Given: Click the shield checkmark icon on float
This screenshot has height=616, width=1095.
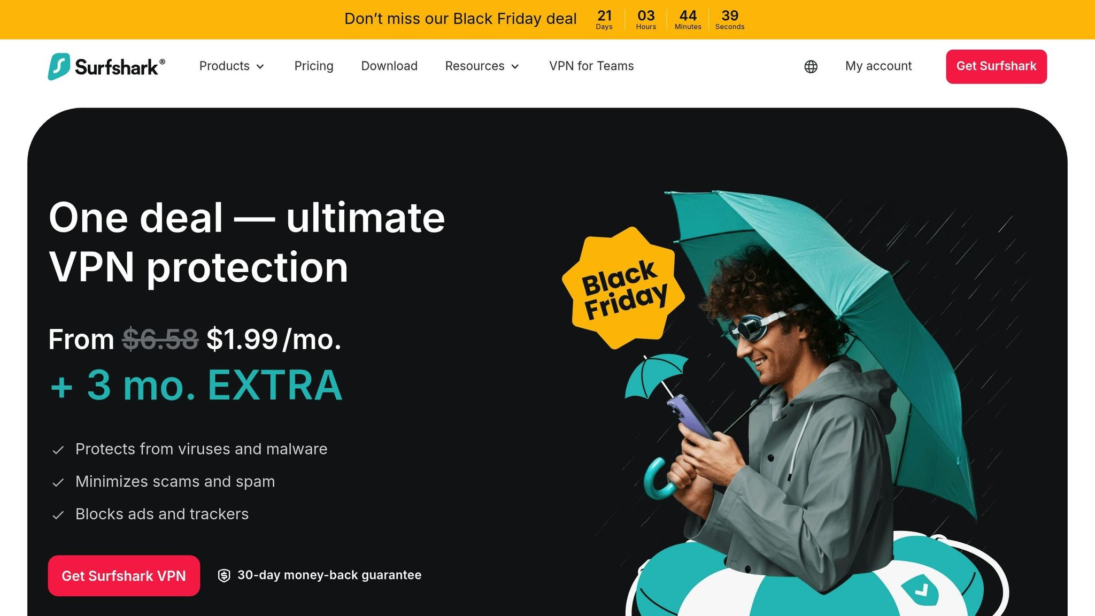Looking at the screenshot, I should [920, 590].
